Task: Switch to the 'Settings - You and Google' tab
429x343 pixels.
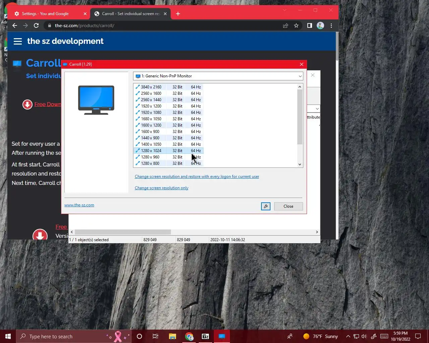Action: click(x=50, y=14)
